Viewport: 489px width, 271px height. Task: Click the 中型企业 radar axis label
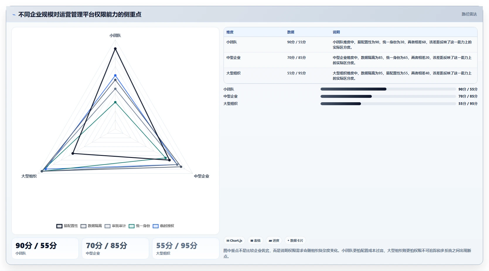pyautogui.click(x=202, y=176)
